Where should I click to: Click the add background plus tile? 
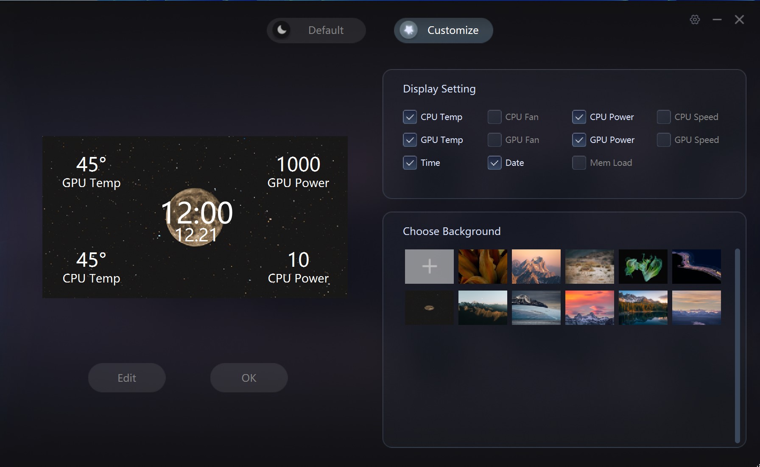pyautogui.click(x=429, y=266)
